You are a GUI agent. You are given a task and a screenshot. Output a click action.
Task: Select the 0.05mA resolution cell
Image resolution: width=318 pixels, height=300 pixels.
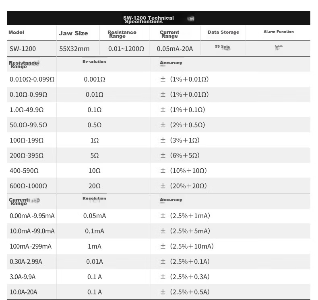point(95,216)
